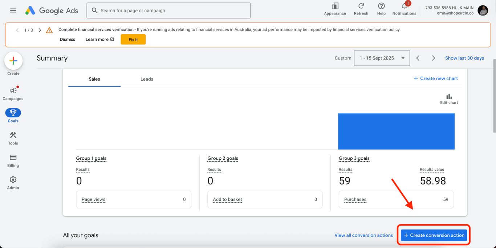Click the blue Group 3 chart bar
Image resolution: width=496 pixels, height=248 pixels.
pos(396,131)
